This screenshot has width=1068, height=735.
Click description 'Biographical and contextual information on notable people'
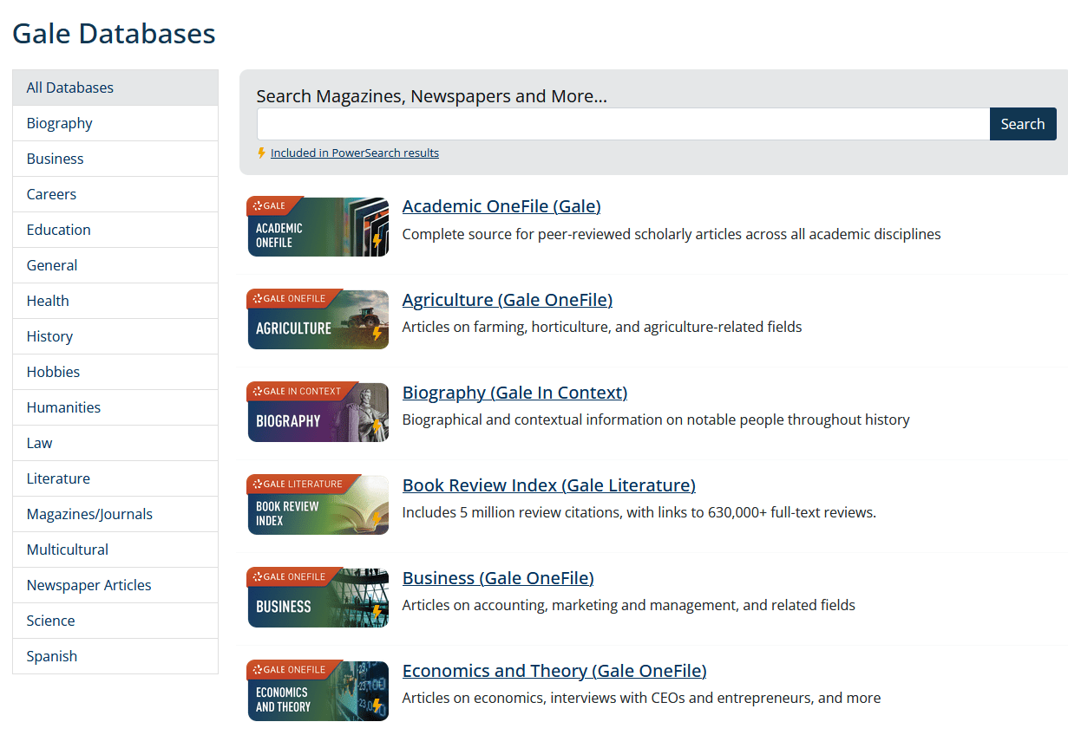[x=656, y=420]
